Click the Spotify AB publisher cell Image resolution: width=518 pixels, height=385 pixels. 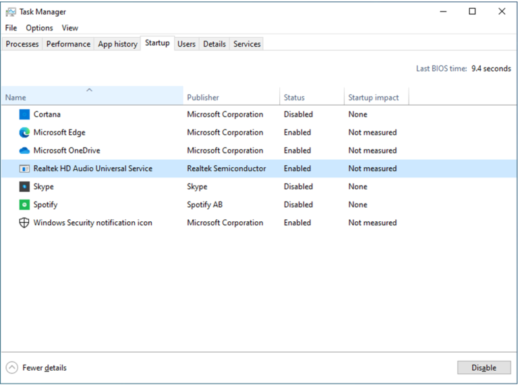pyautogui.click(x=205, y=205)
